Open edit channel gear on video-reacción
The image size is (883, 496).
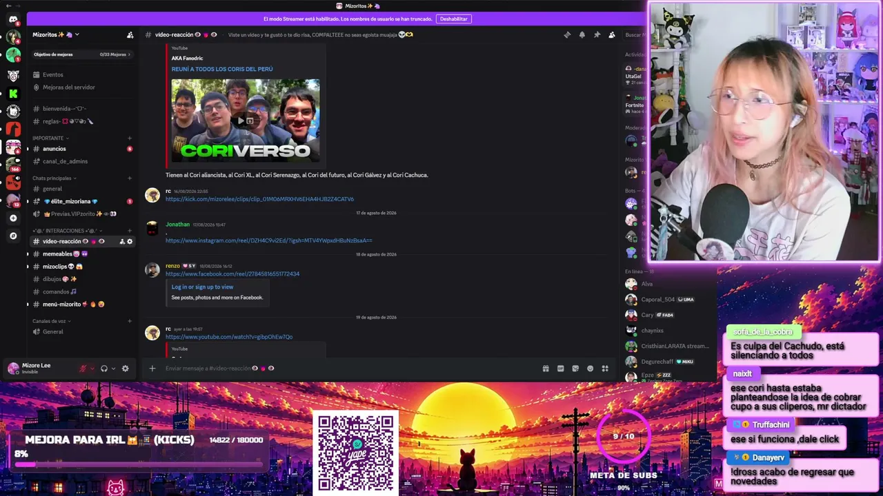[130, 242]
